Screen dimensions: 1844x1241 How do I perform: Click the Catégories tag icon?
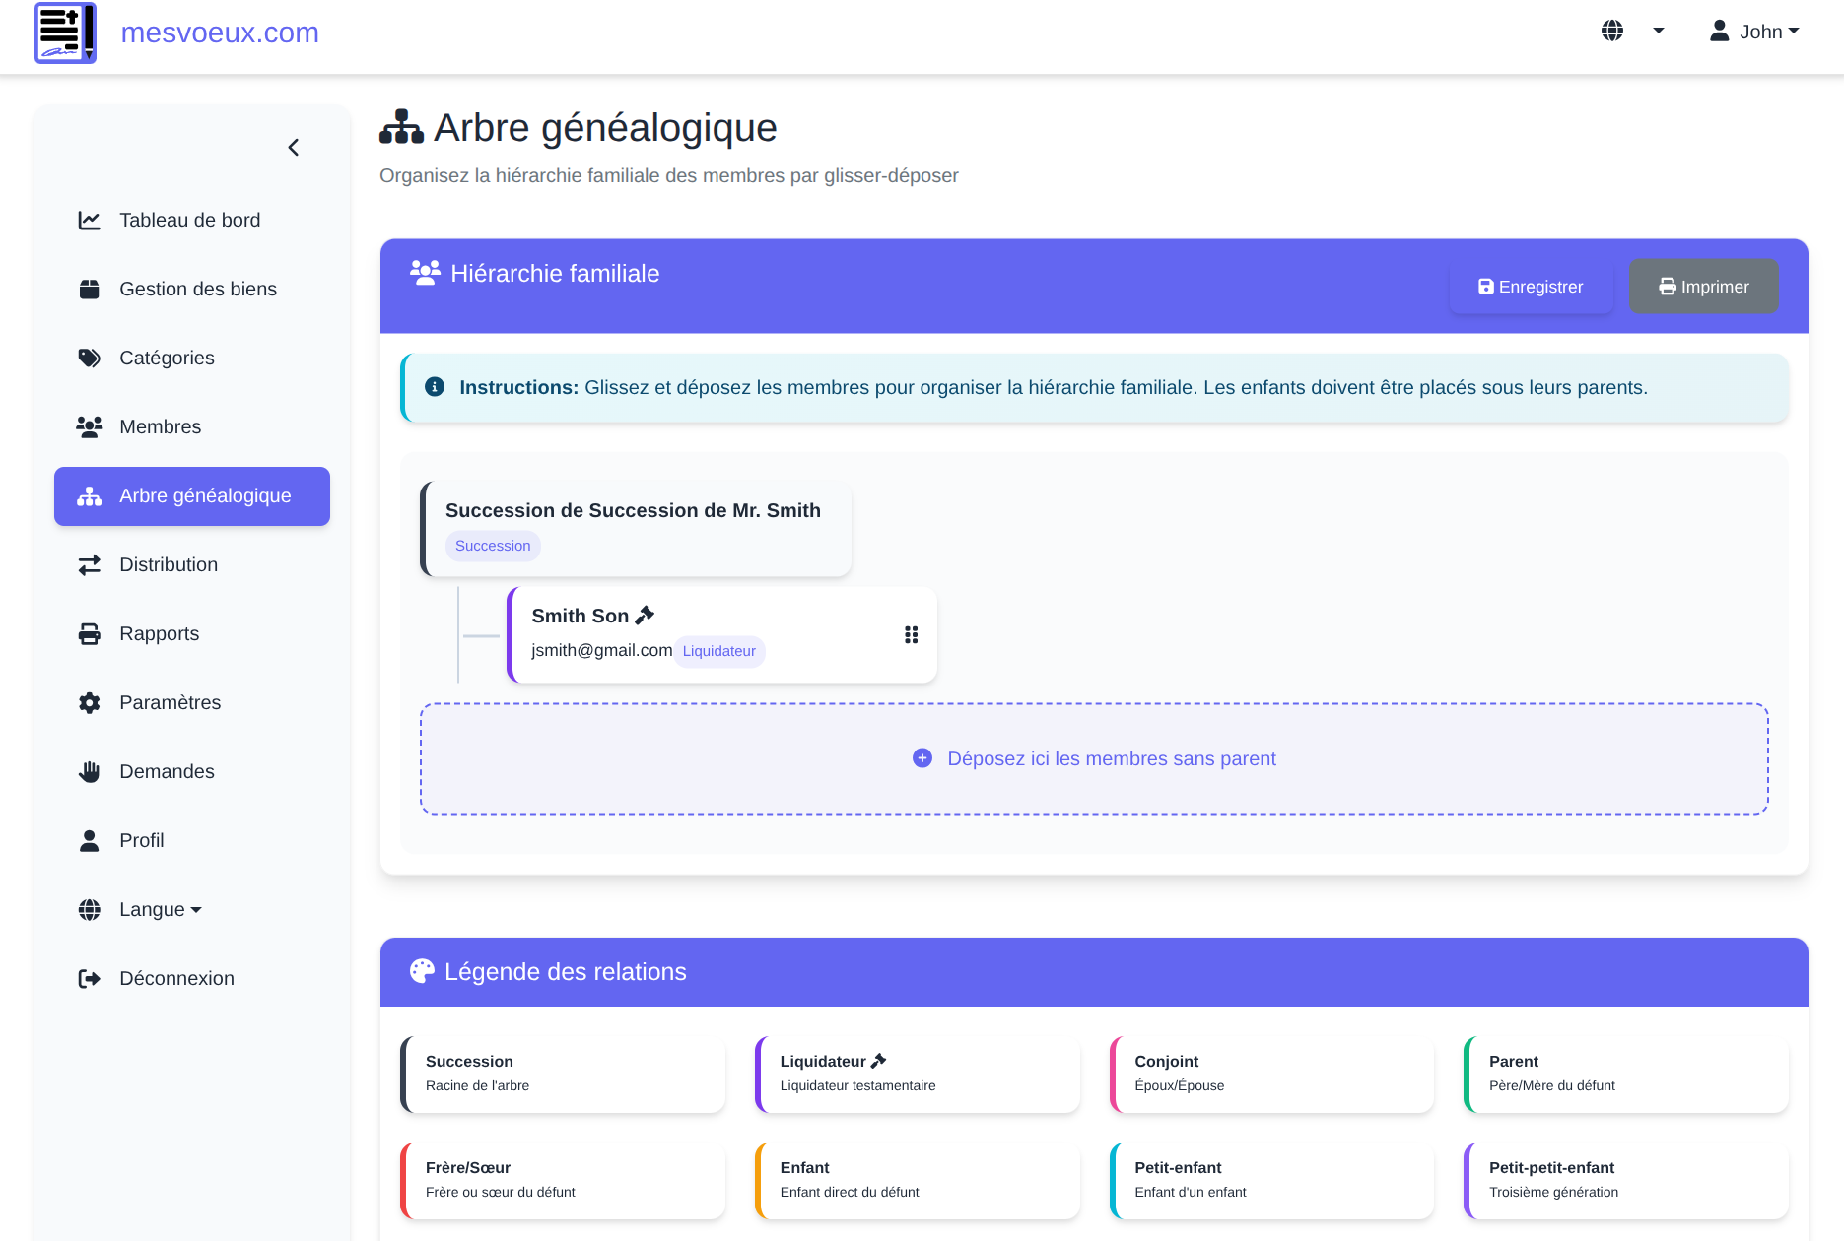pyautogui.click(x=90, y=358)
